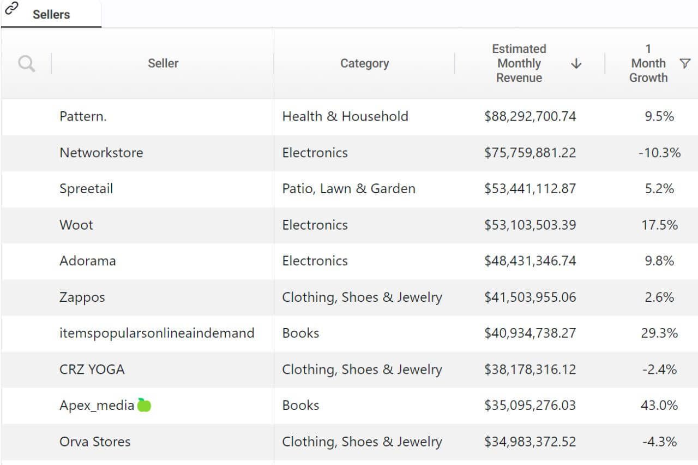
Task: Click the revenue sort descending arrow
Action: coord(576,64)
